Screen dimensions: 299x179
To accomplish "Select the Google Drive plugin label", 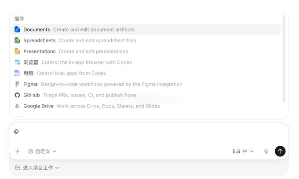I will pyautogui.click(x=38, y=106).
